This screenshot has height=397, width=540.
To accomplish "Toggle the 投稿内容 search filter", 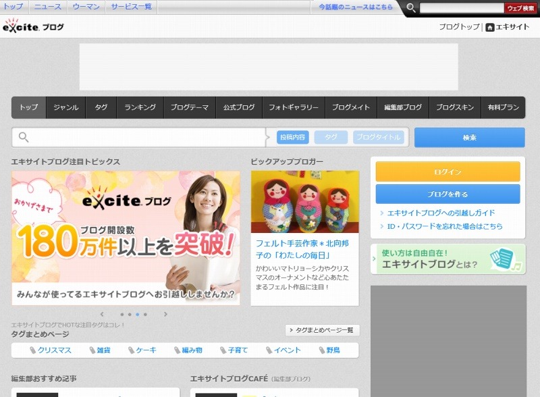I will (293, 137).
